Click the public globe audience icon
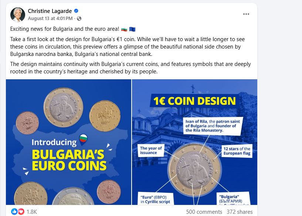Image resolution: width=302 pixels, height=216 pixels. 79,19
